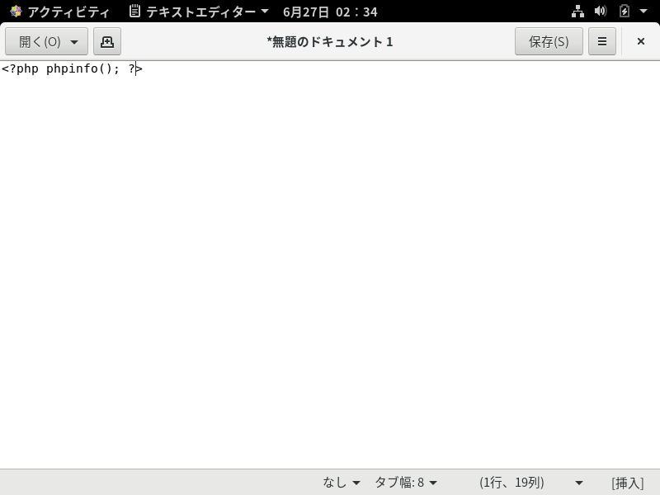
Task: Switch overwrite mode from the status bar
Action: tap(626, 483)
